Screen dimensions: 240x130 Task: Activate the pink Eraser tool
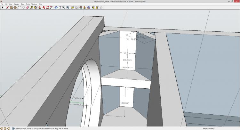point(28,7)
